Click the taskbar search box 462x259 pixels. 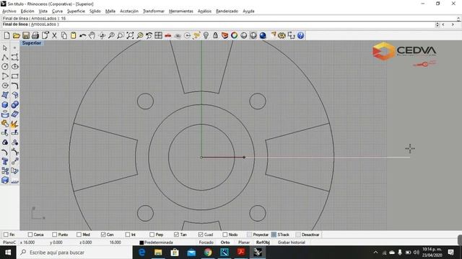tap(74, 253)
